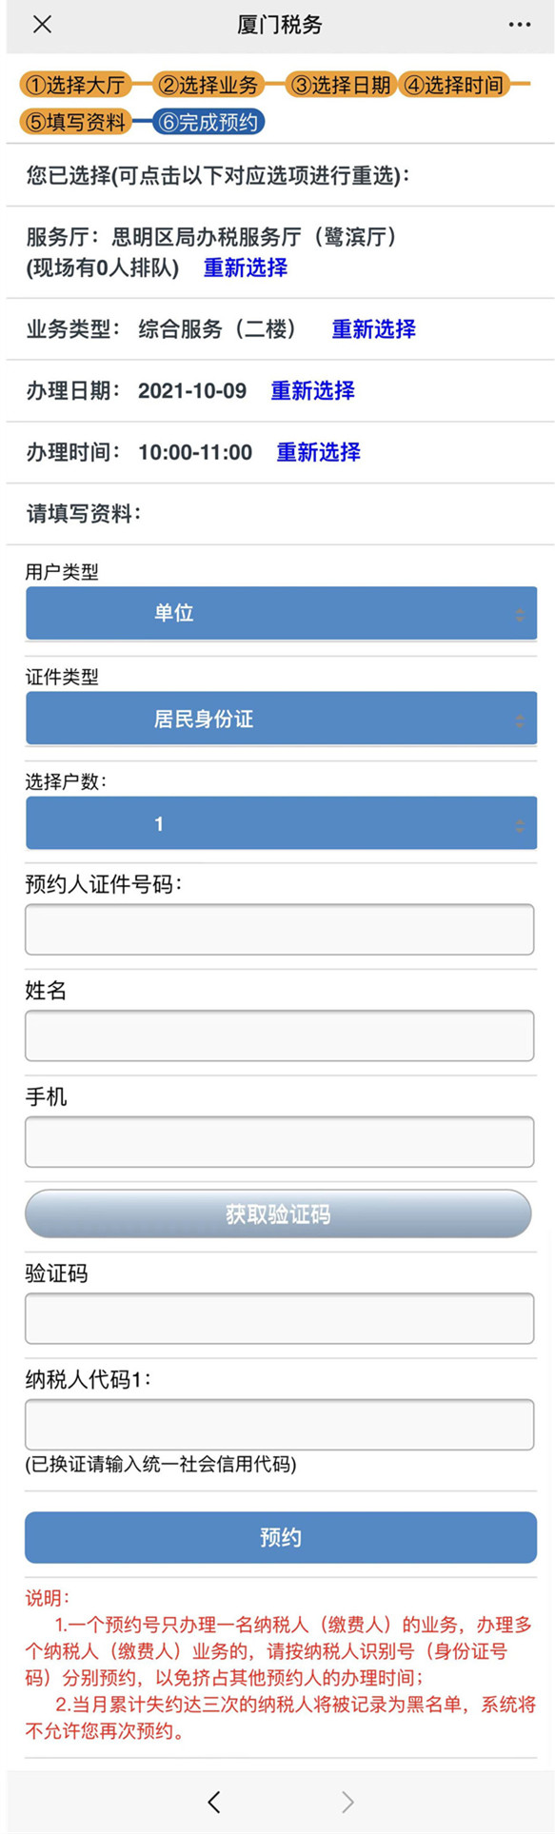This screenshot has height=1834, width=555.
Task: Click 获取验证码 button
Action: [278, 1213]
